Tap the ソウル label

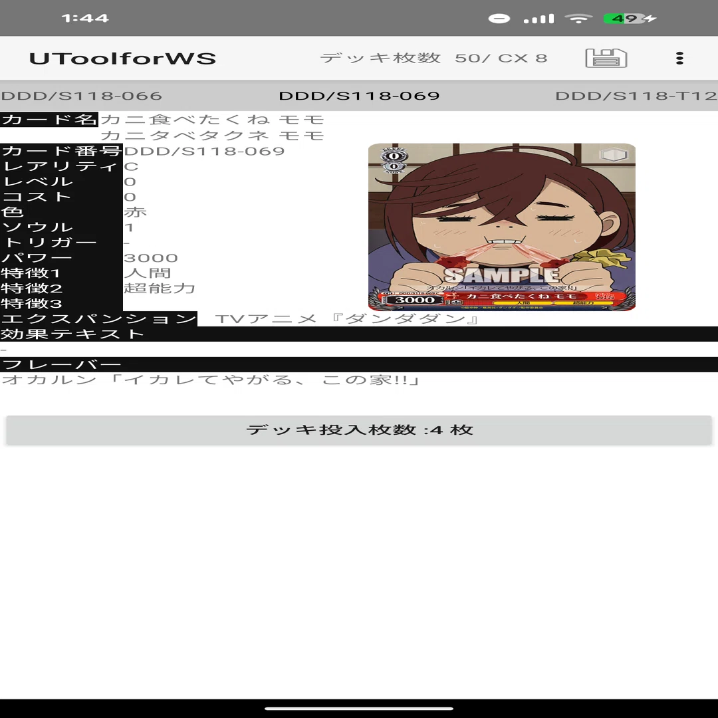point(61,227)
